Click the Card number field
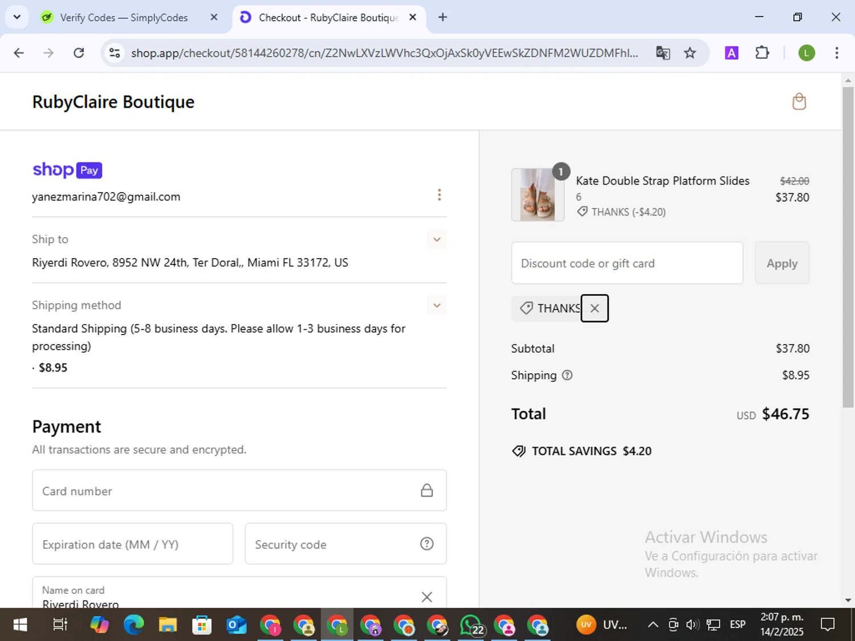855x641 pixels. pyautogui.click(x=239, y=491)
